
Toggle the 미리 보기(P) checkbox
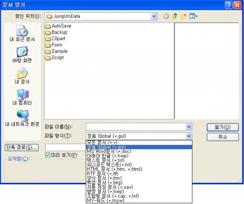point(48,155)
